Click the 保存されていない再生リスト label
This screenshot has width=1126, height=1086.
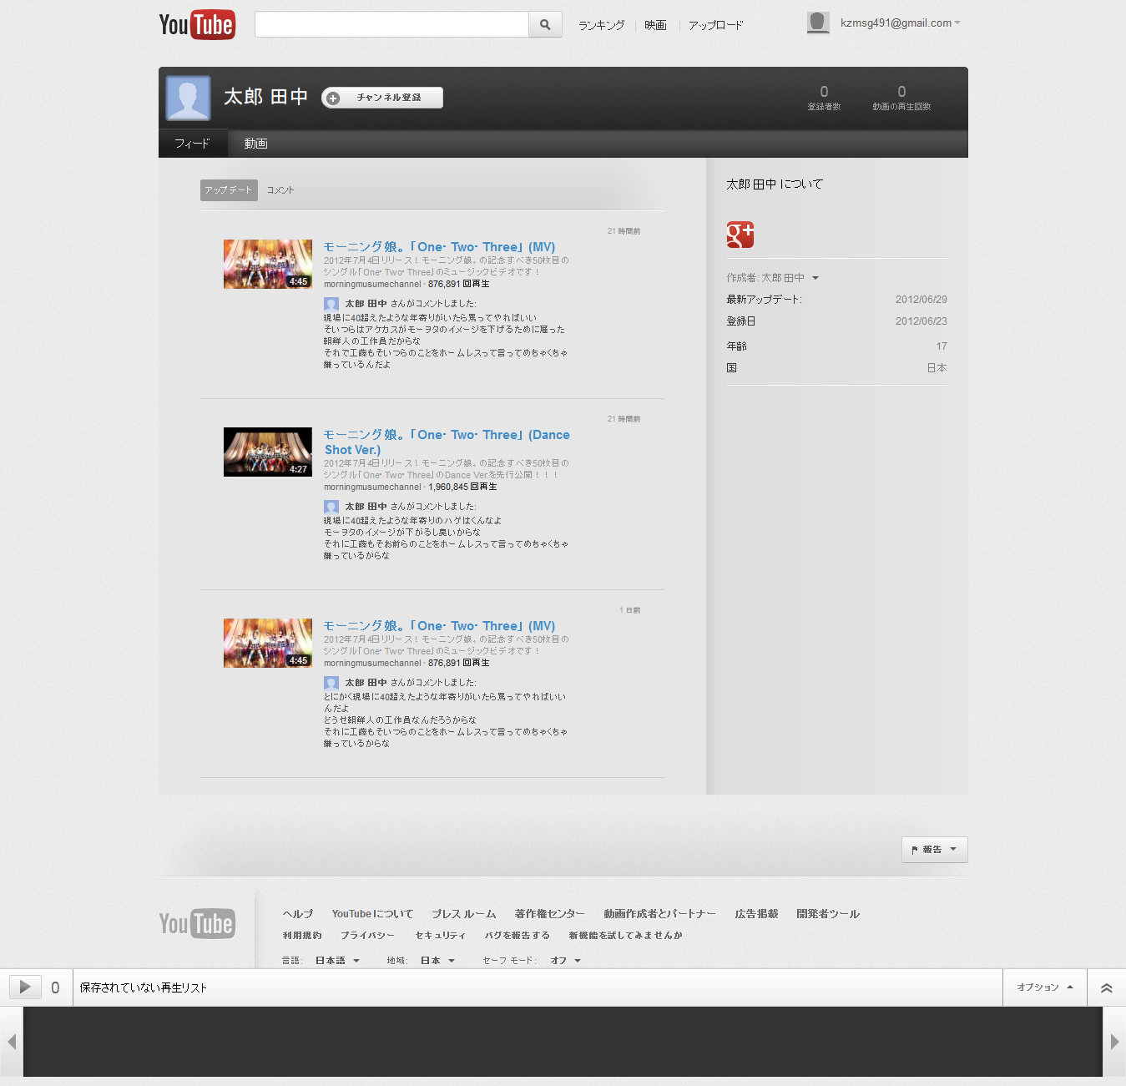(x=144, y=988)
